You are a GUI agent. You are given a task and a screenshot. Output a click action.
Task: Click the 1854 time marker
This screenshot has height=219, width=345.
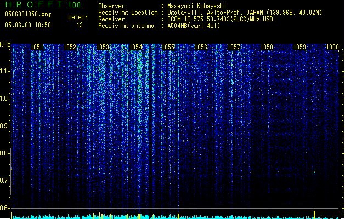[x=136, y=47]
